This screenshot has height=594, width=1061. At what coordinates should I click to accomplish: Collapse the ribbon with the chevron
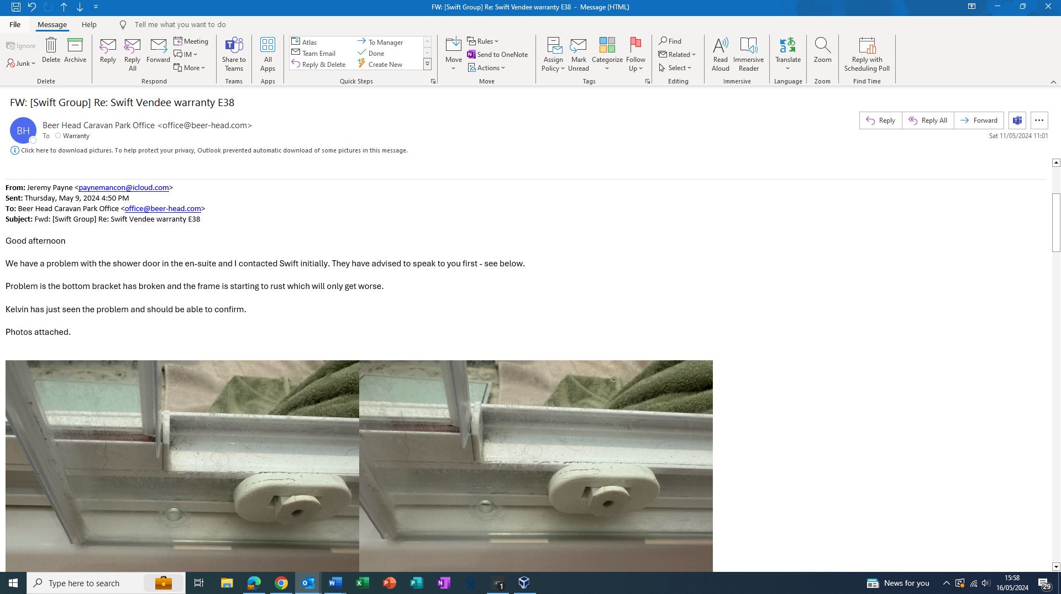pos(1053,82)
